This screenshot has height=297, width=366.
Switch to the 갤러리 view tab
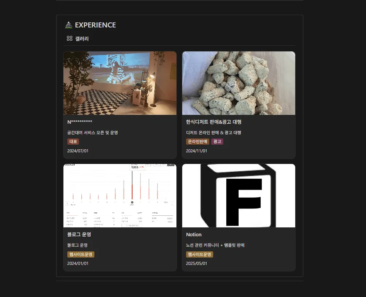[82, 39]
